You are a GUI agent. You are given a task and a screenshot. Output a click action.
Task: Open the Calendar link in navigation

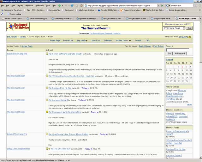[x=108, y=40]
